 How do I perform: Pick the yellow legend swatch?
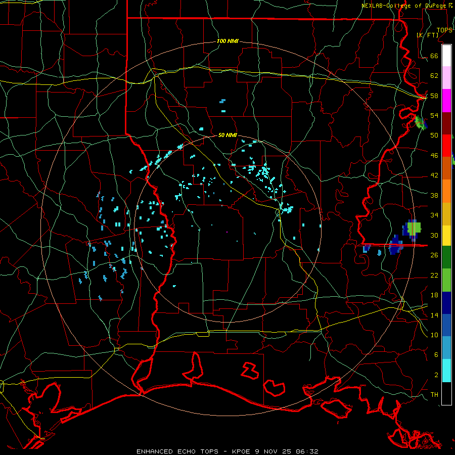[x=446, y=235]
